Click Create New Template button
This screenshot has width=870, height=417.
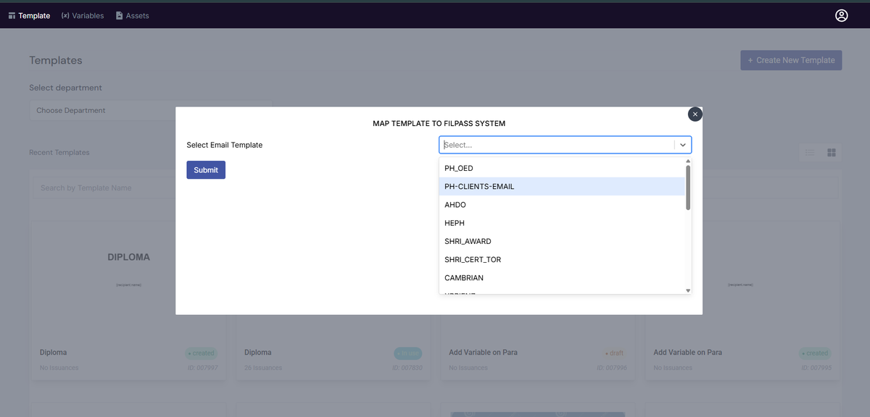pyautogui.click(x=791, y=60)
